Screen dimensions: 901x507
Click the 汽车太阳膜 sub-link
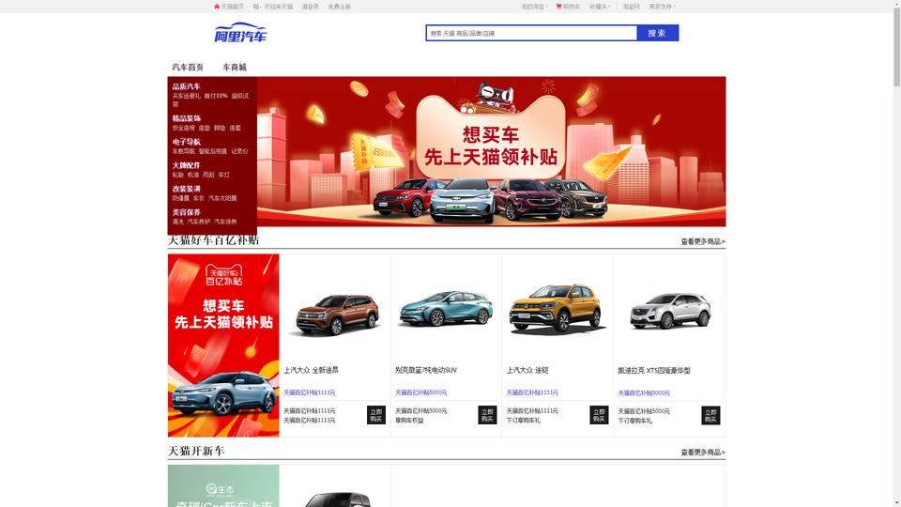[222, 198]
